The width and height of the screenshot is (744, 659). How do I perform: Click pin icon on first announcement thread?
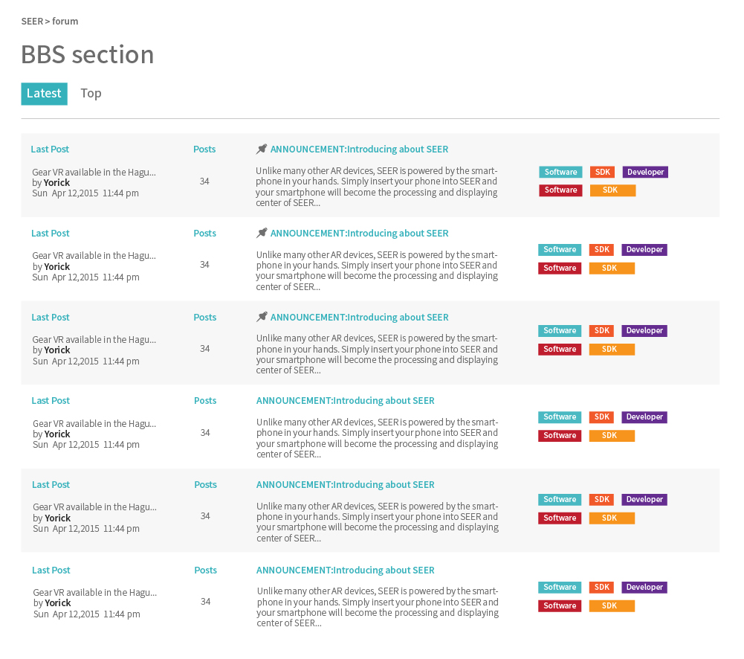[x=262, y=149]
